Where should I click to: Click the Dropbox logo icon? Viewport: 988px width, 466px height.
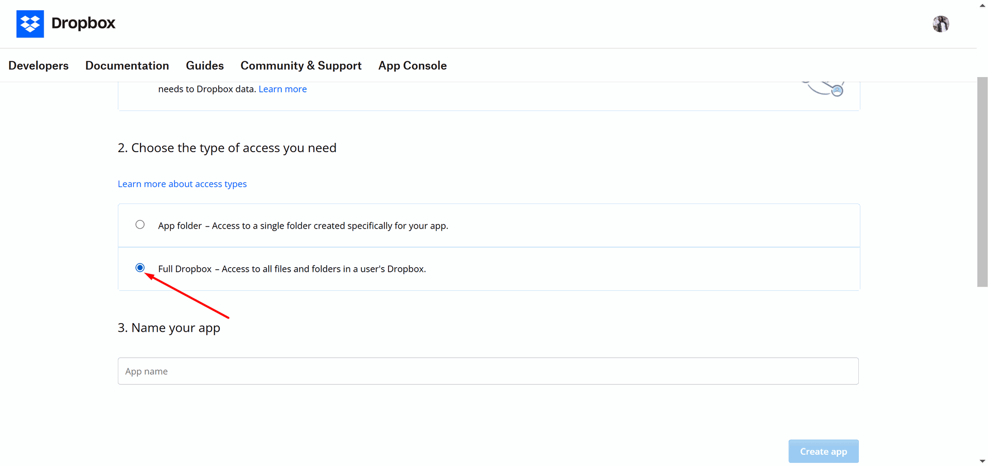30,24
